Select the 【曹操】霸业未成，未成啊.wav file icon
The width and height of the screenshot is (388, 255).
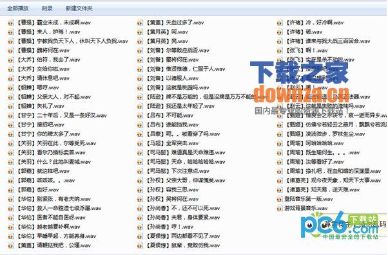(x=11, y=22)
